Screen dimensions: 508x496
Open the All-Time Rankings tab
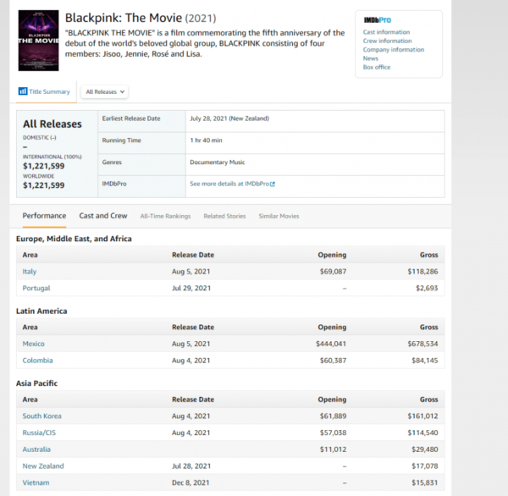(165, 217)
